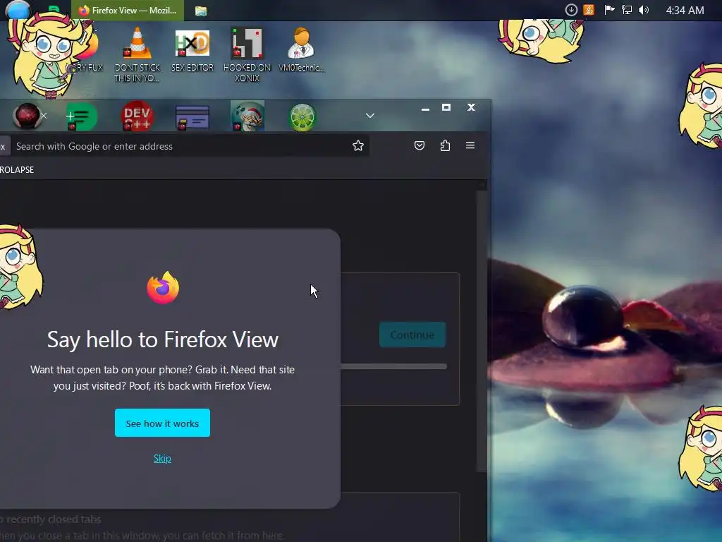Expand the list all tabs chevron
722x542 pixels.
click(369, 115)
